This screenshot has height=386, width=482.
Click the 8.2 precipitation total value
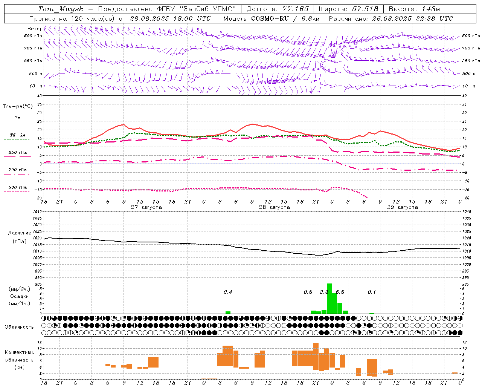(x=324, y=292)
